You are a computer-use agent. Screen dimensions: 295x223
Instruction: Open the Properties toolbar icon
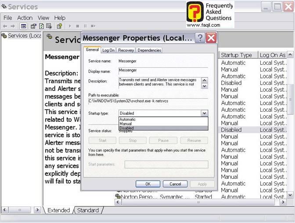(33, 26)
